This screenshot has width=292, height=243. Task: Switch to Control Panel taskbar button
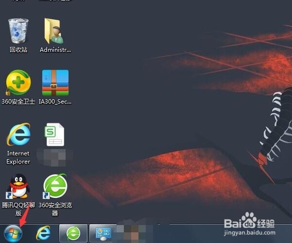[x=103, y=233]
